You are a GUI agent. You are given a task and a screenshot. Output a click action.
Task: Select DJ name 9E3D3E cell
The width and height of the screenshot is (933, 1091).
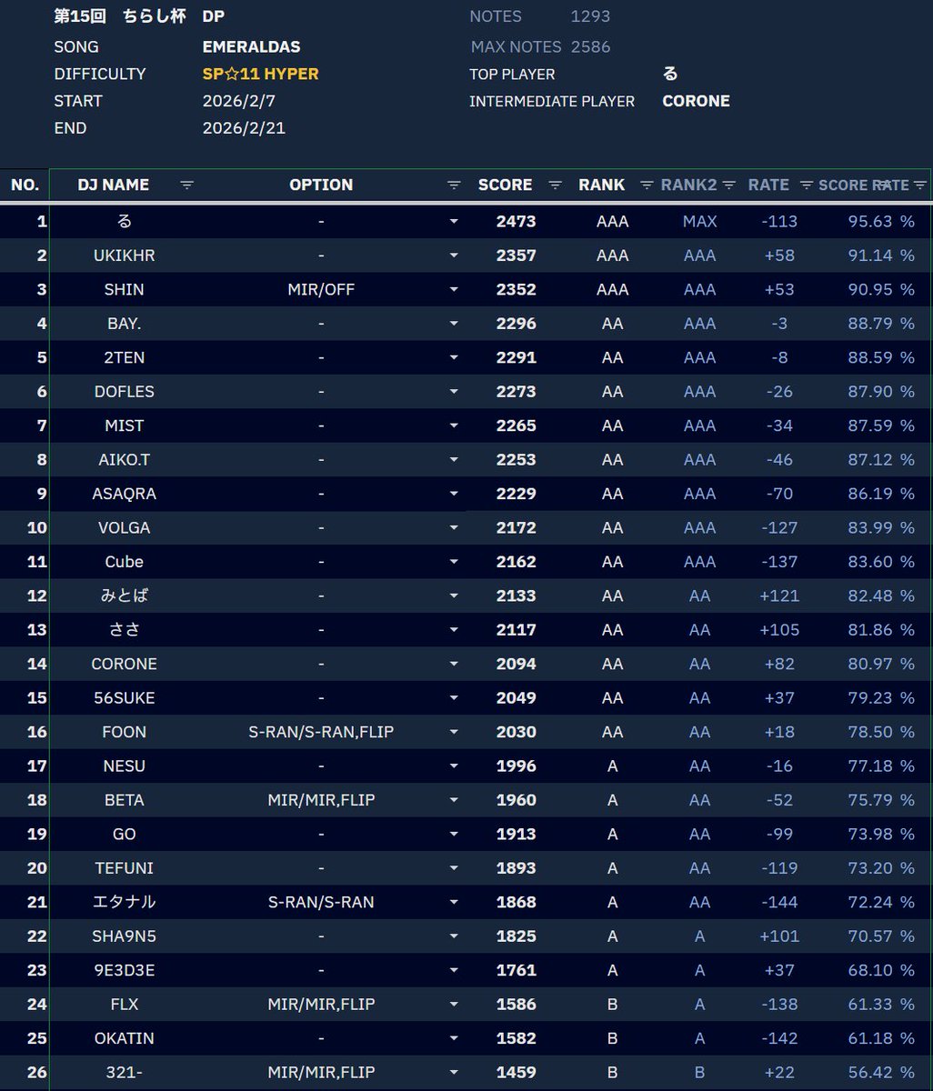[x=125, y=970]
